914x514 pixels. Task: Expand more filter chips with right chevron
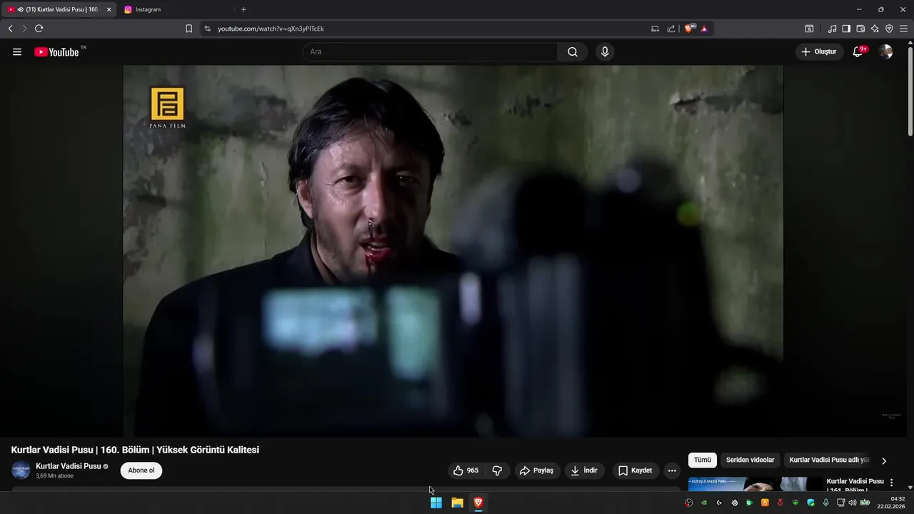(x=884, y=460)
